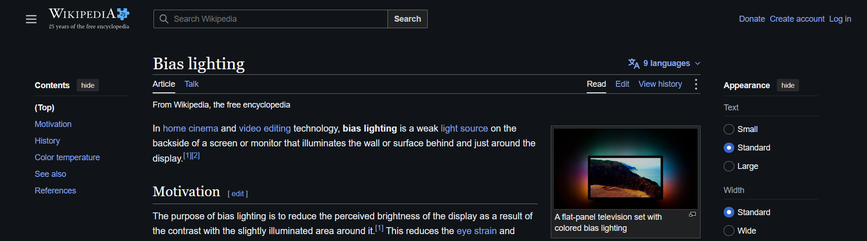
Task: Switch to the Talk tab
Action: [191, 84]
